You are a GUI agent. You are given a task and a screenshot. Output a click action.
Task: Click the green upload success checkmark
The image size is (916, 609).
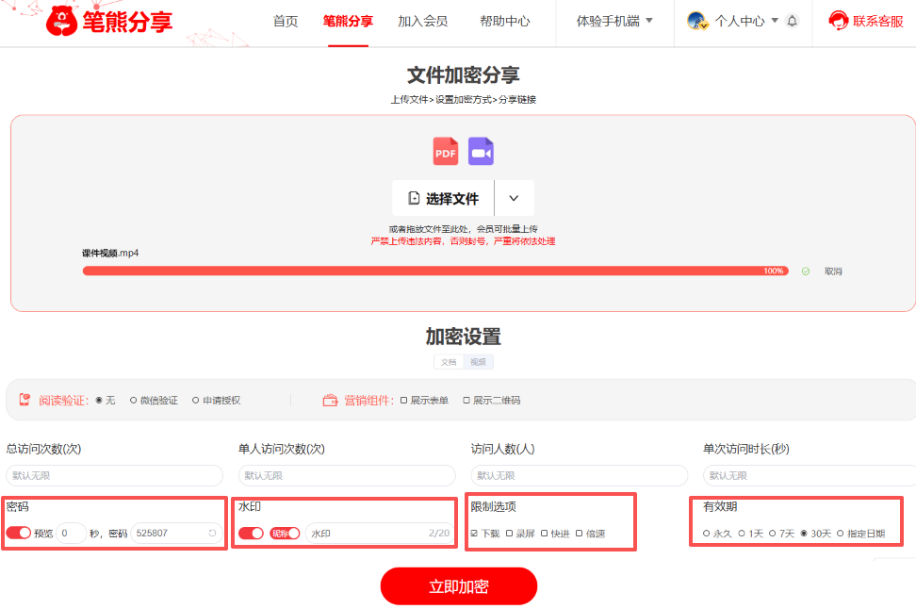(x=807, y=271)
